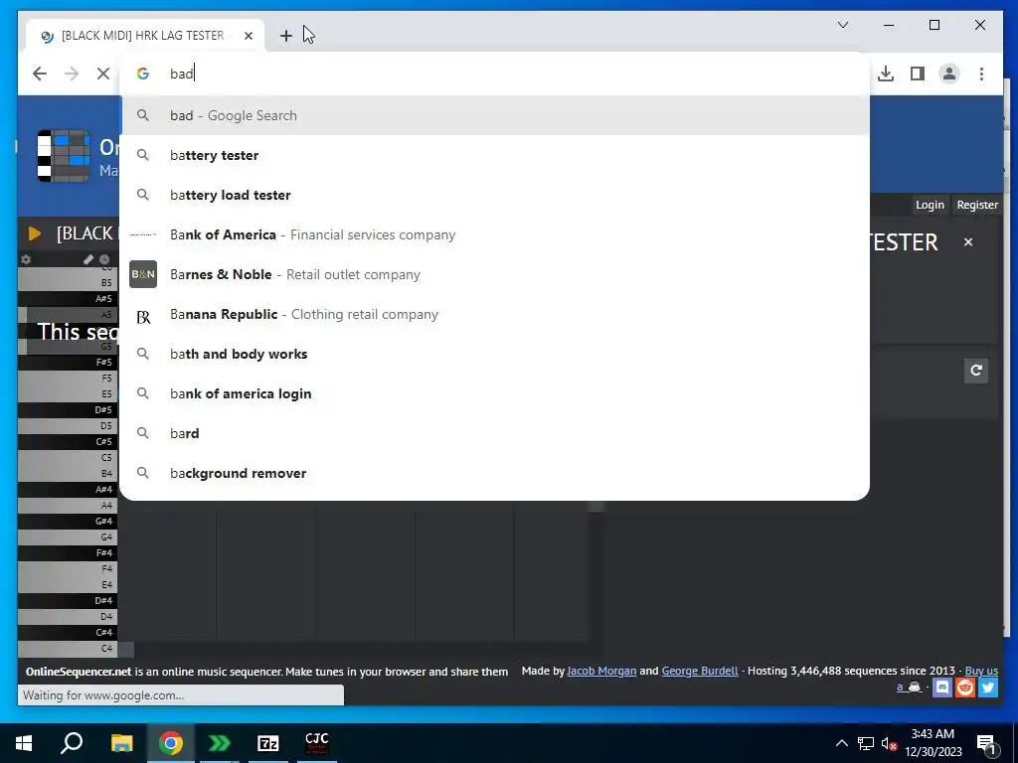Screen dimensions: 1018x763
Task: Select the pencil draw tool
Action: coord(88,259)
